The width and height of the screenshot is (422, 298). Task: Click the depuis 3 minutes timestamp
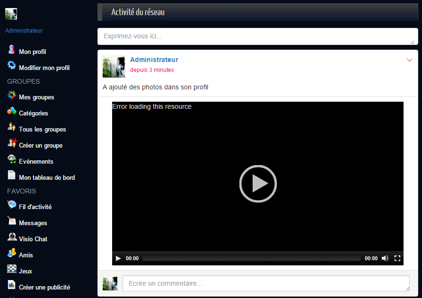tap(152, 70)
